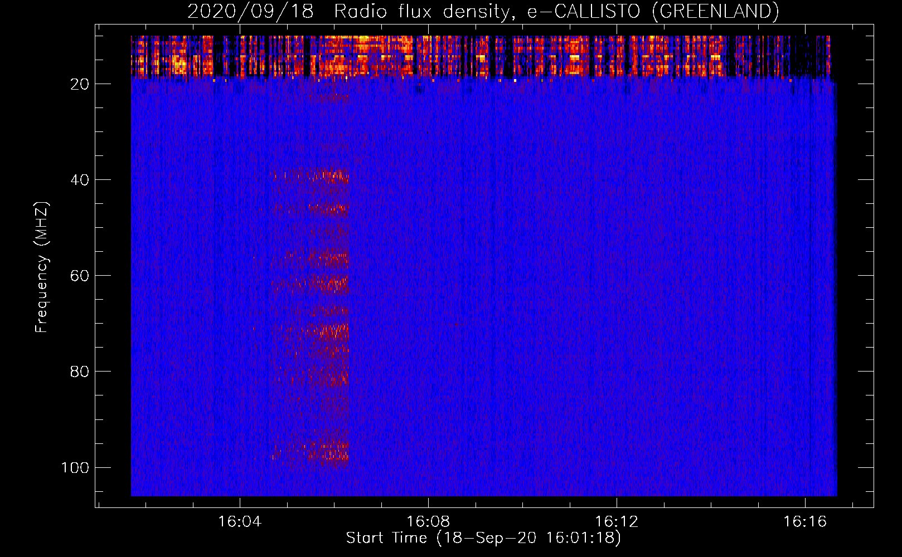
Task: Click the burst feature near 40 MHz
Action: (311, 176)
